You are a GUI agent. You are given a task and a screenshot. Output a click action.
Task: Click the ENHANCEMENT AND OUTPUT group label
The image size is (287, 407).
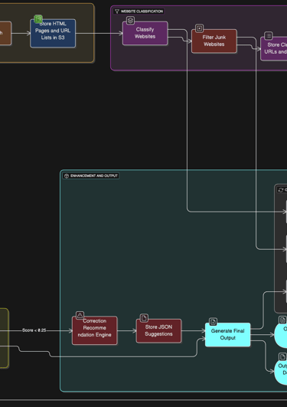tap(94, 176)
